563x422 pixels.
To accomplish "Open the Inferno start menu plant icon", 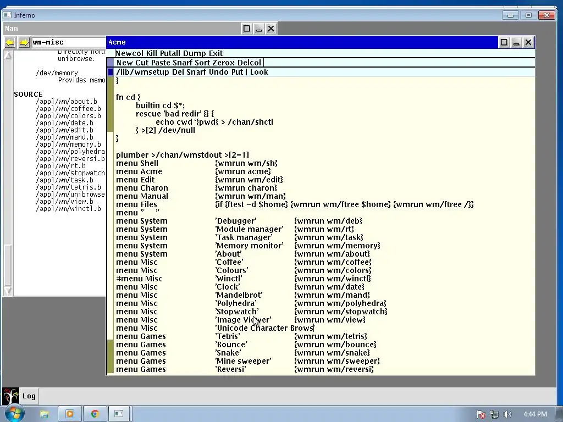I will coord(10,396).
